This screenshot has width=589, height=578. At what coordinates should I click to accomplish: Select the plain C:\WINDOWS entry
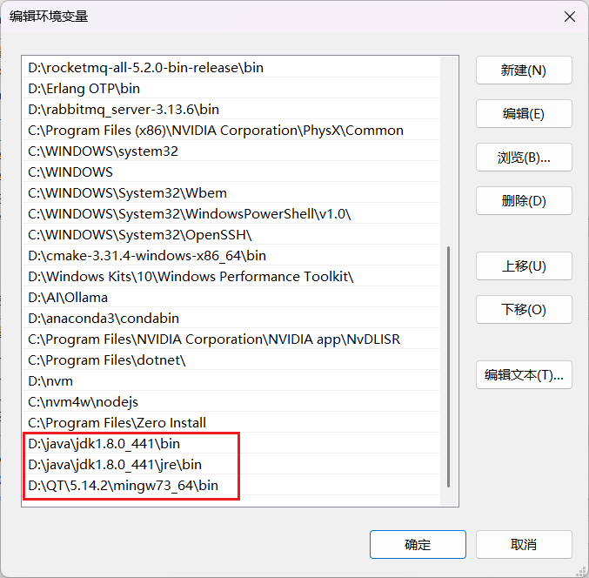click(x=231, y=172)
